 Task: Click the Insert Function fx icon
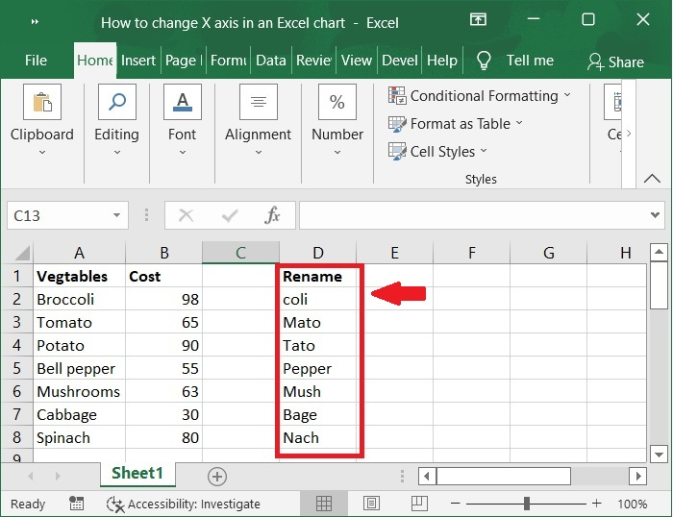pyautogui.click(x=272, y=215)
